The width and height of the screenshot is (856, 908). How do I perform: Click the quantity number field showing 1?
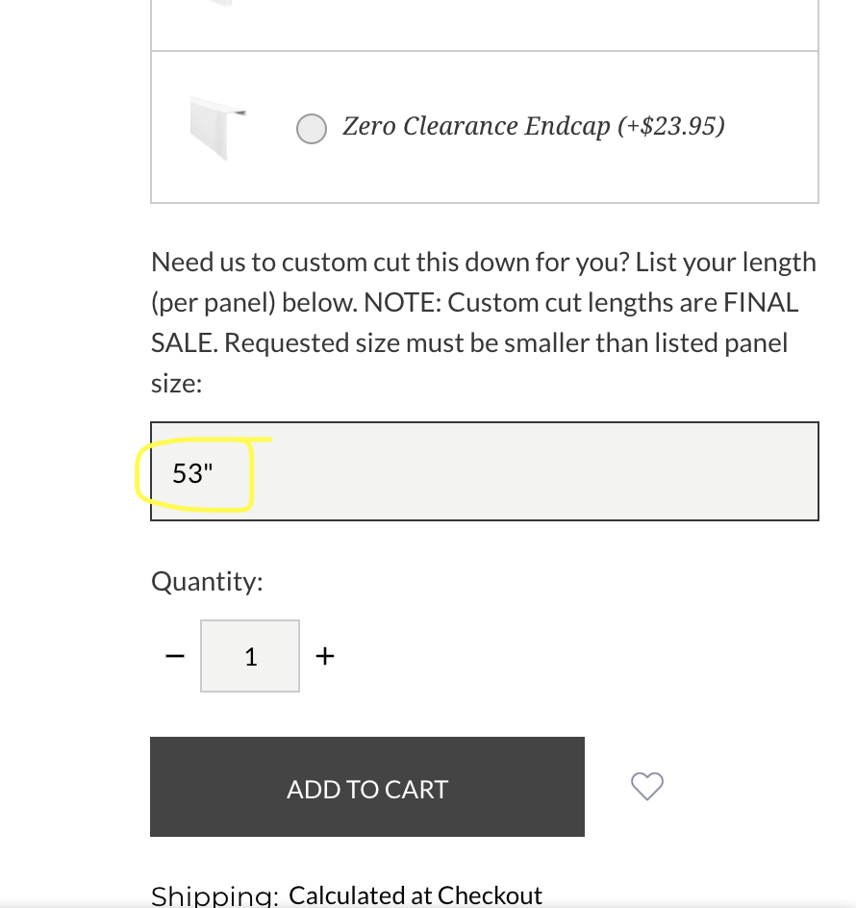click(x=250, y=656)
